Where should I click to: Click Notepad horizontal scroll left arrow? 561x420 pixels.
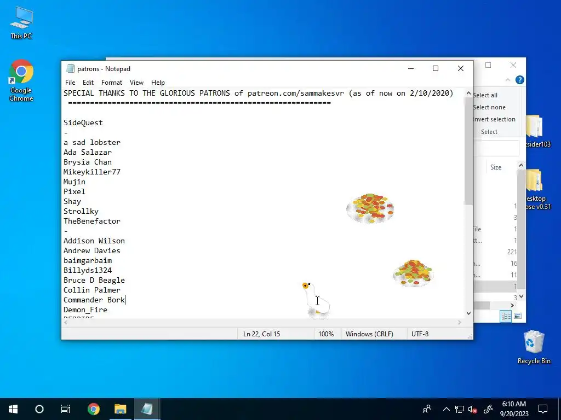coord(66,323)
